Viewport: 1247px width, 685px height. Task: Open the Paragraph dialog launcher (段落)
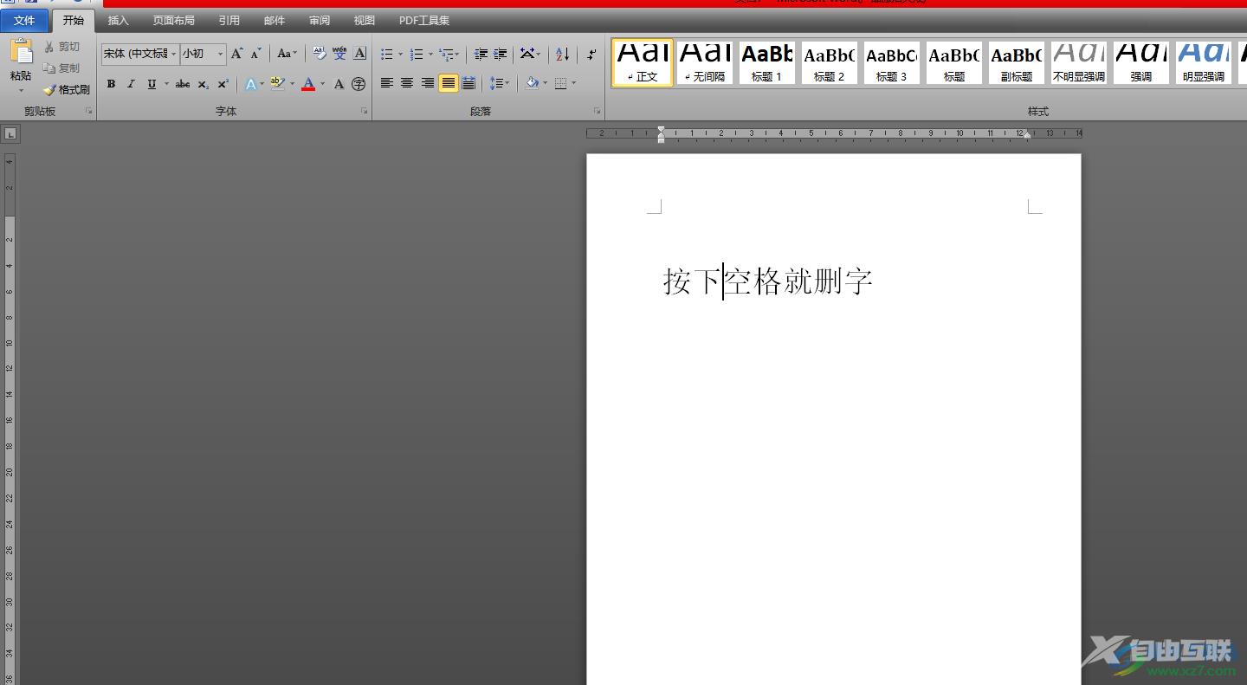tap(597, 112)
